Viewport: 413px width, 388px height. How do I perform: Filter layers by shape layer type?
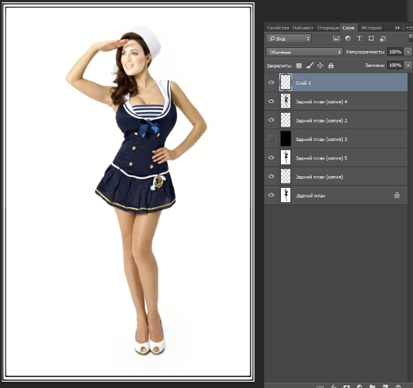(x=372, y=39)
